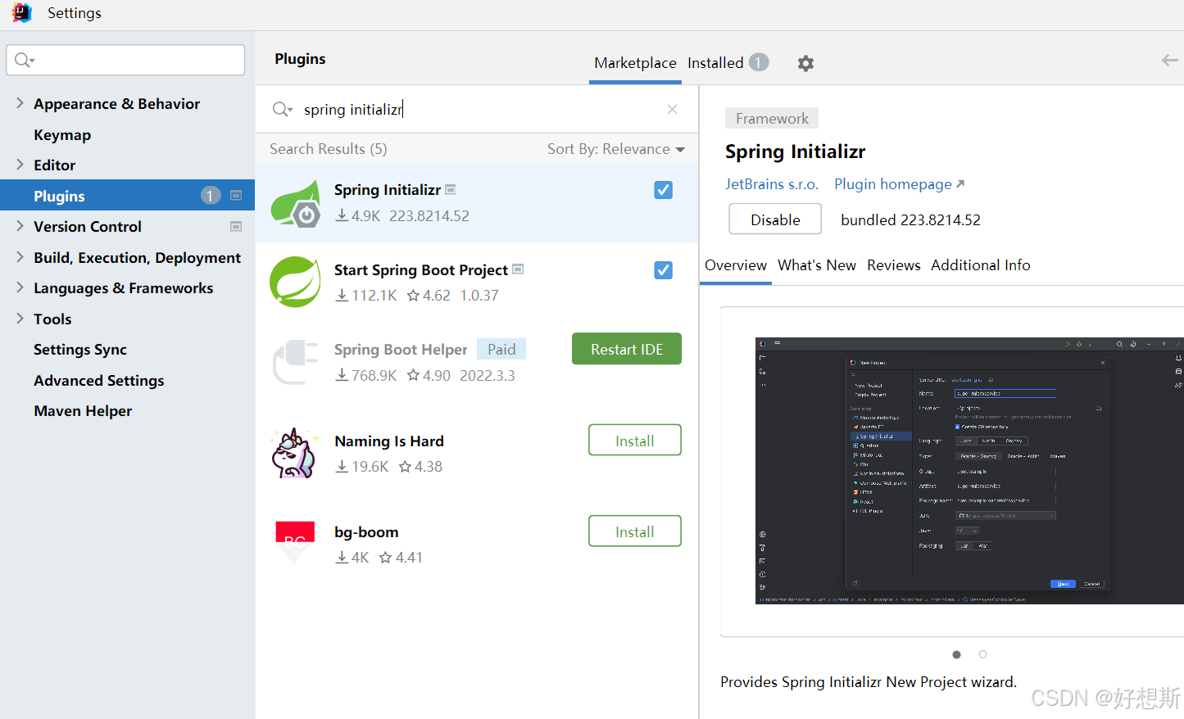This screenshot has height=719, width=1184.
Task: Click Restart IDE for Spring Boot Helper
Action: (x=627, y=349)
